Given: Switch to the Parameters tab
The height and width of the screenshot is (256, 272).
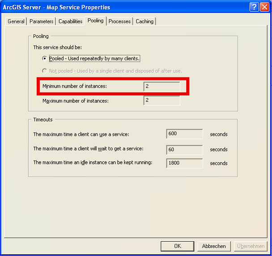Looking at the screenshot, I should pos(41,21).
